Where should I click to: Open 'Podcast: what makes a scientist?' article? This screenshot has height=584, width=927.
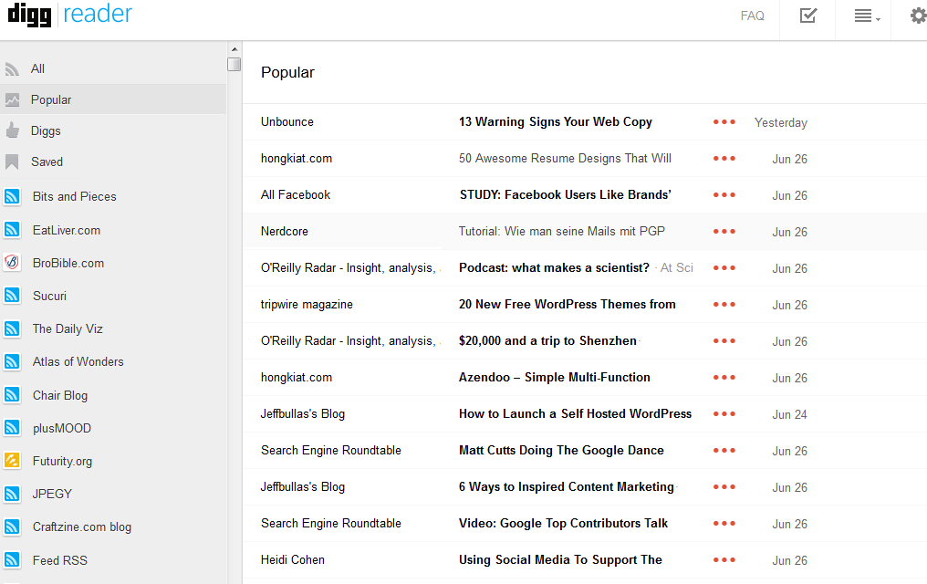click(x=554, y=267)
